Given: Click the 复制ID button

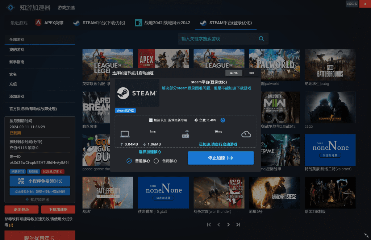Looking at the screenshot, I should click(33, 171).
